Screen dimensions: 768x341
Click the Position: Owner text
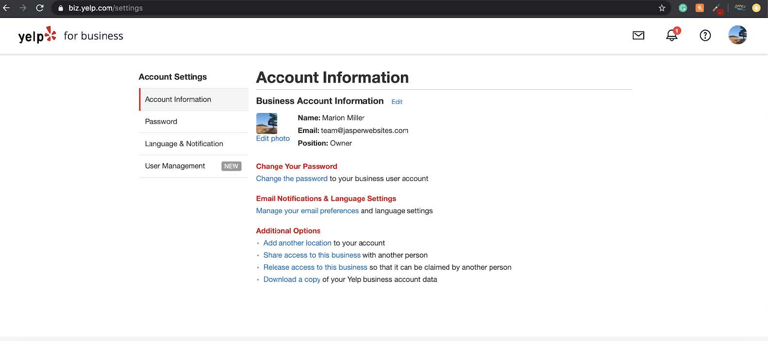pyautogui.click(x=325, y=143)
